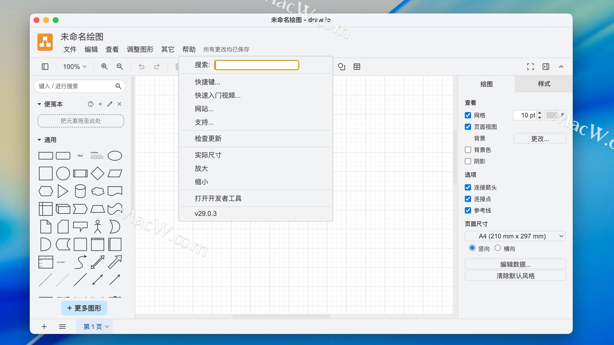This screenshot has width=614, height=345.
Task: Click the zoom out magnifier icon
Action: 120,66
